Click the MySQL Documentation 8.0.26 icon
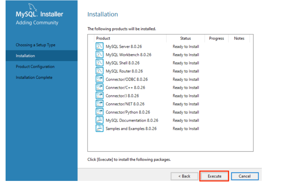The image size is (281, 183). coord(99,120)
